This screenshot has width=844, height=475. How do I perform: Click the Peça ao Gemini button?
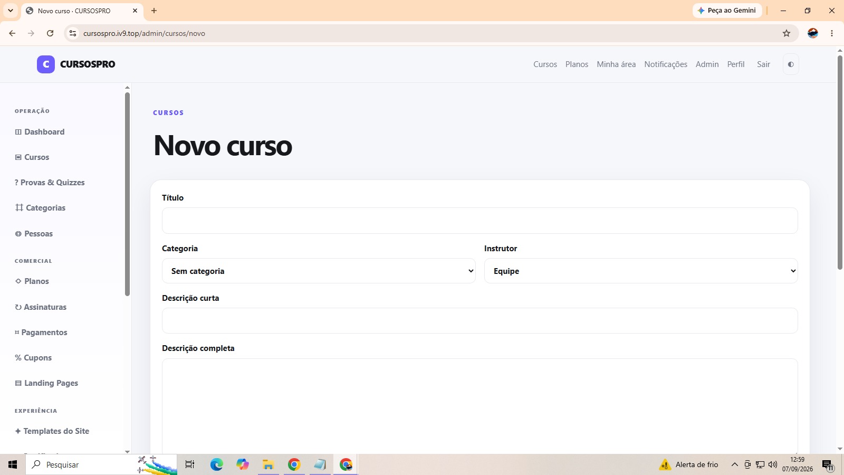(x=727, y=11)
